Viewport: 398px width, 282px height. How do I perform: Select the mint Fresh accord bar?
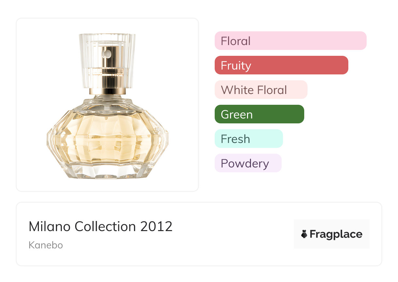[248, 139]
